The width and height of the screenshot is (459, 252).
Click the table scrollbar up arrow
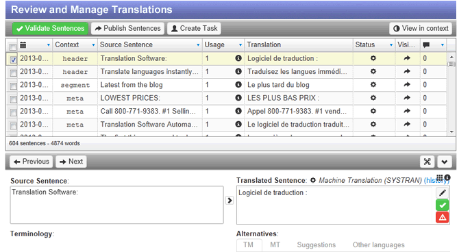point(451,57)
